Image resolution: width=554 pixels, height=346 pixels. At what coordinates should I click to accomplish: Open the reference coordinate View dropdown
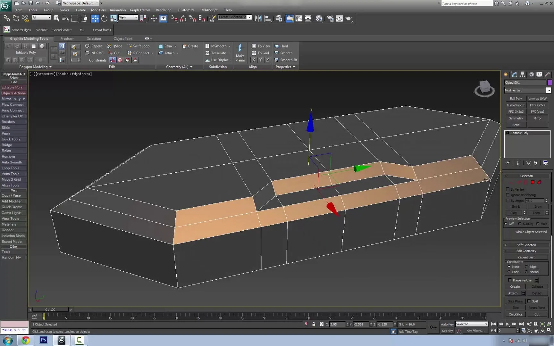[x=128, y=17]
